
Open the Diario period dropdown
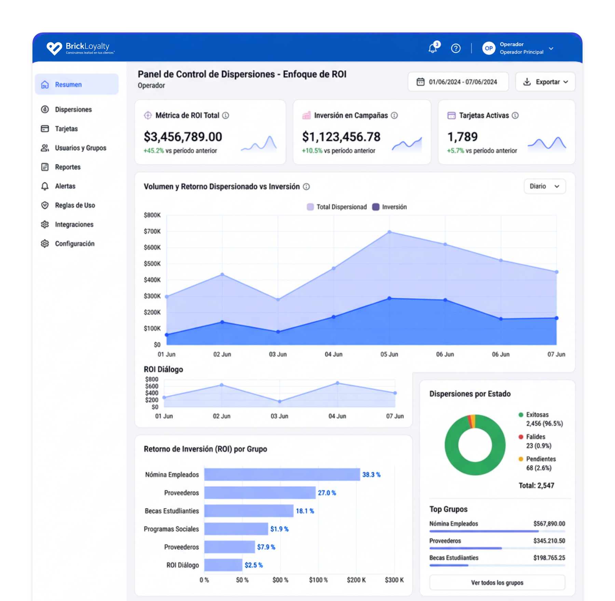[x=545, y=187]
